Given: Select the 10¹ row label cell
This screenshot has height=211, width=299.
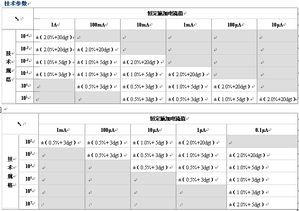Looking at the screenshot, I should tap(24, 98).
